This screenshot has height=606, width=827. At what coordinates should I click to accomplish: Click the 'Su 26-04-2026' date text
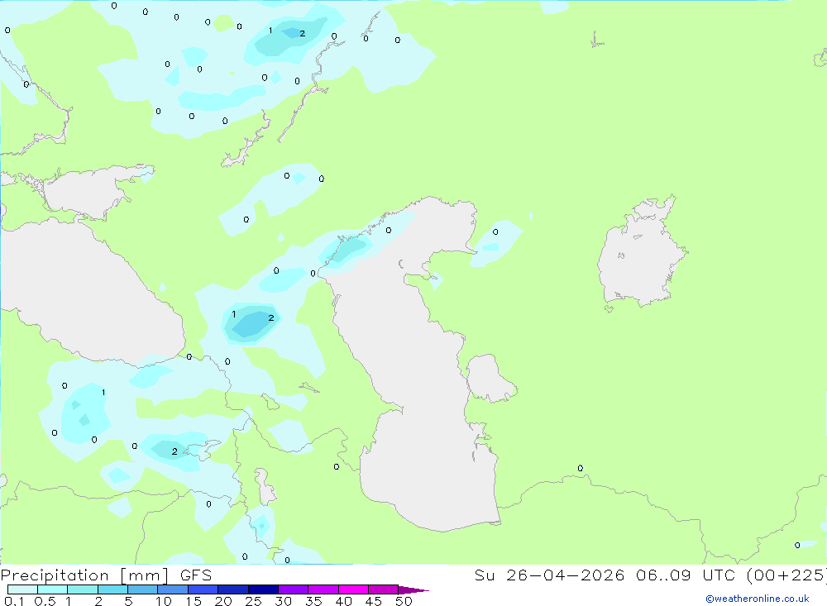550,575
